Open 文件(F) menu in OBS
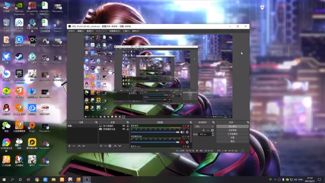This screenshot has width=325, height=183. click(71, 31)
